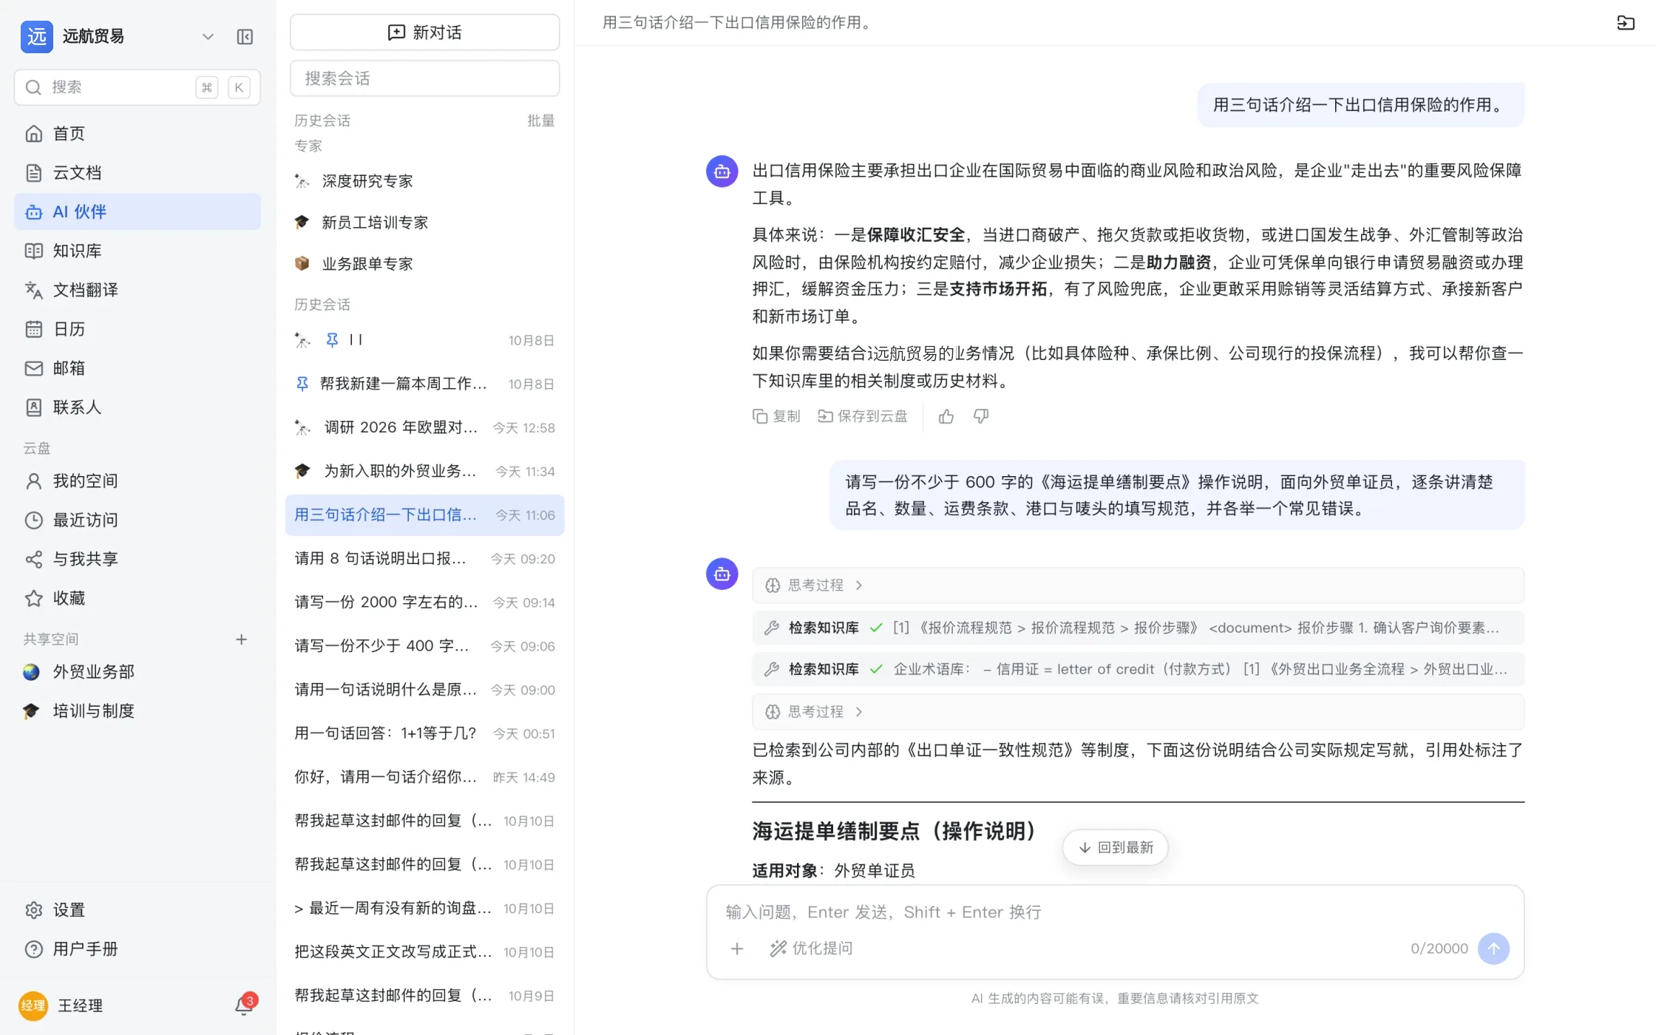1656x1035 pixels.
Task: Open the 外贸业务部 shared space
Action: [x=137, y=672]
